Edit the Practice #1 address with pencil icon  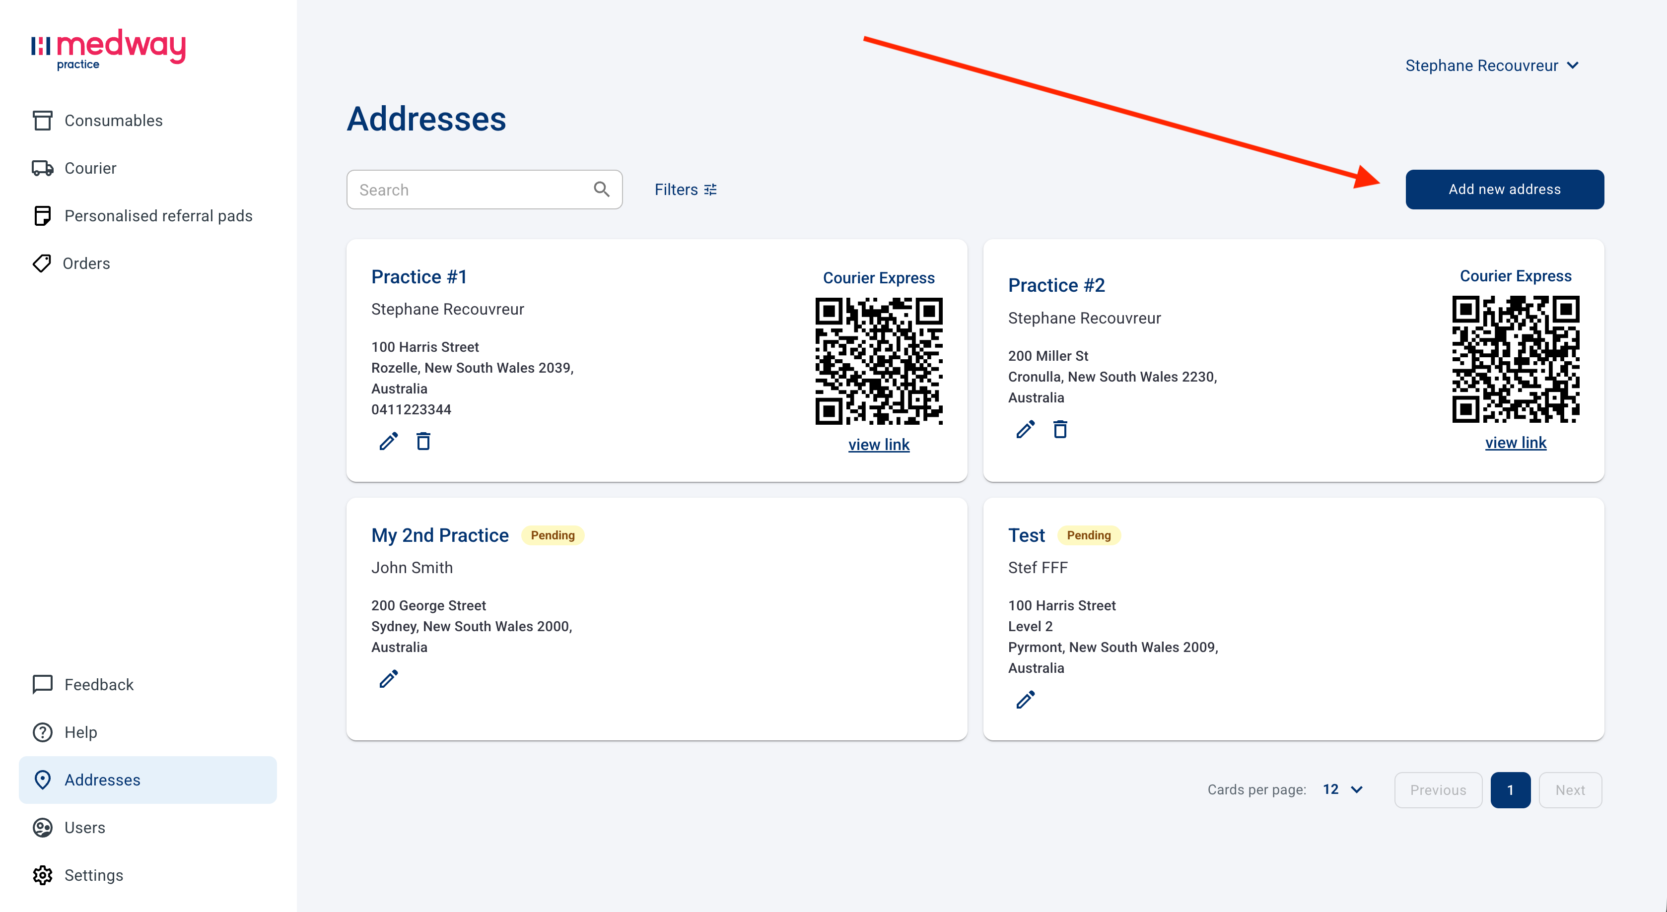[388, 441]
